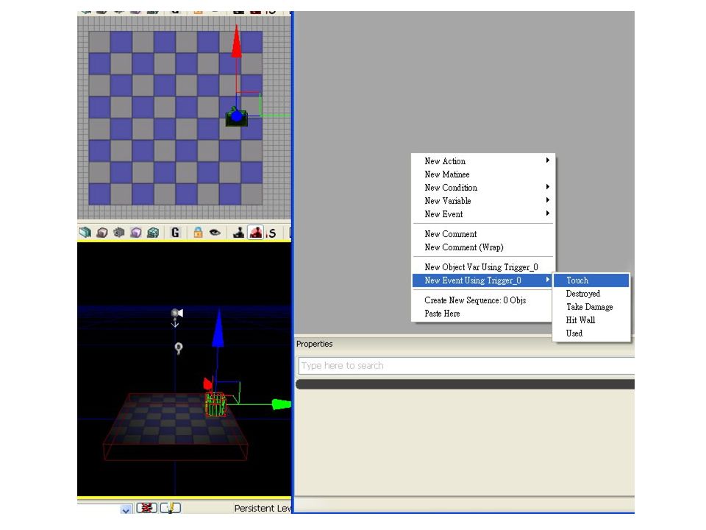The image size is (706, 530).
Task: Click the blue up arrow gizmo in perspective view
Action: [218, 329]
